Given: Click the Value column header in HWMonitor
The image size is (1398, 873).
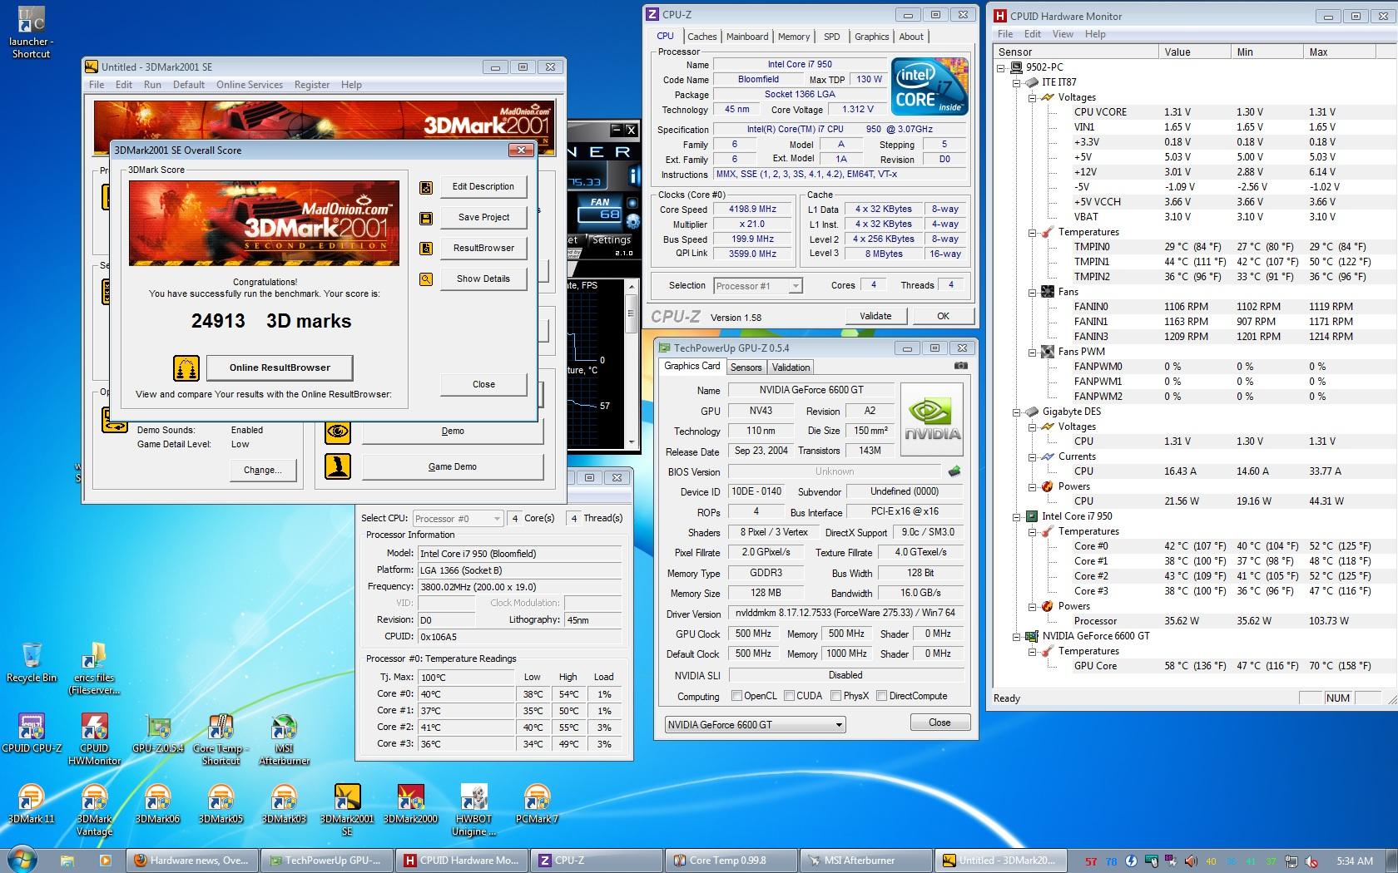Looking at the screenshot, I should tap(1194, 52).
